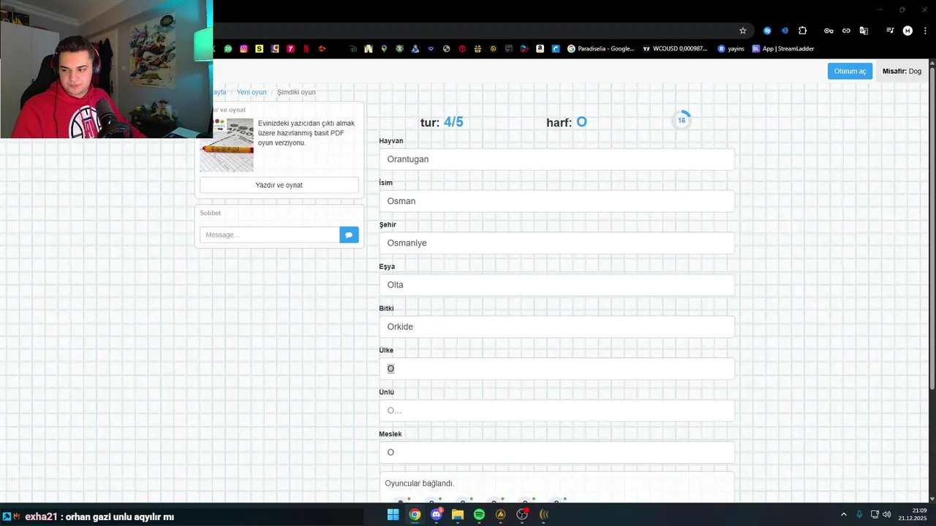Viewport: 936px width, 526px height.
Task: Click the microphone icon in system tray
Action: 859,514
